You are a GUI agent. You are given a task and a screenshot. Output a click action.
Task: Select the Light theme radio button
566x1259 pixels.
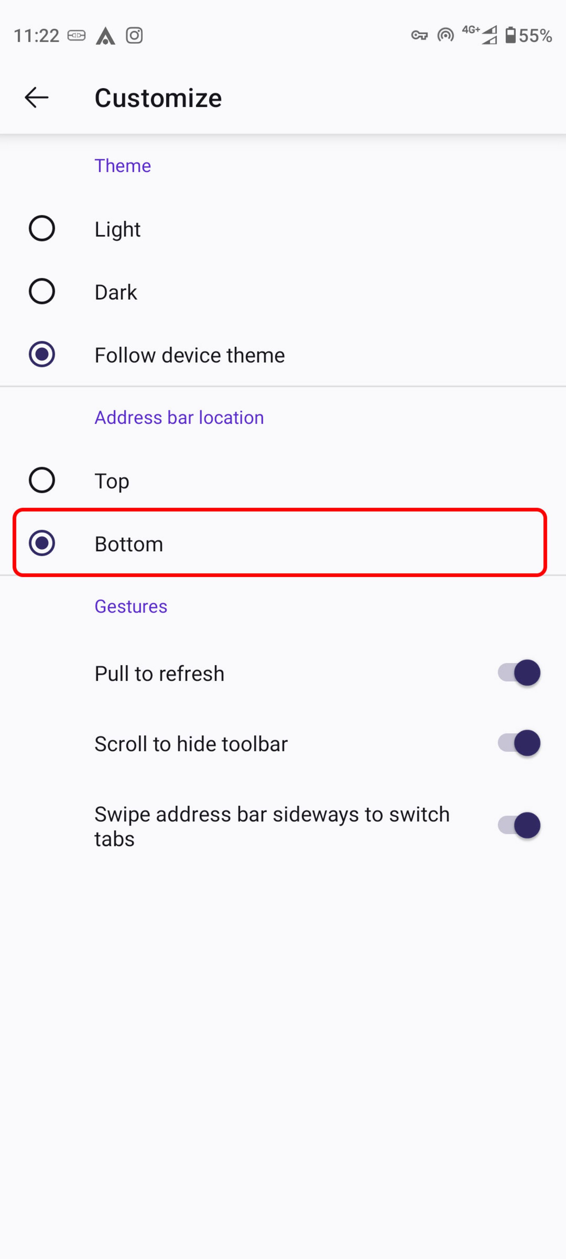(x=42, y=229)
